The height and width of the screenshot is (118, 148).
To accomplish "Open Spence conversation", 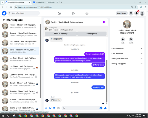I will pyautogui.click(x=20, y=26).
